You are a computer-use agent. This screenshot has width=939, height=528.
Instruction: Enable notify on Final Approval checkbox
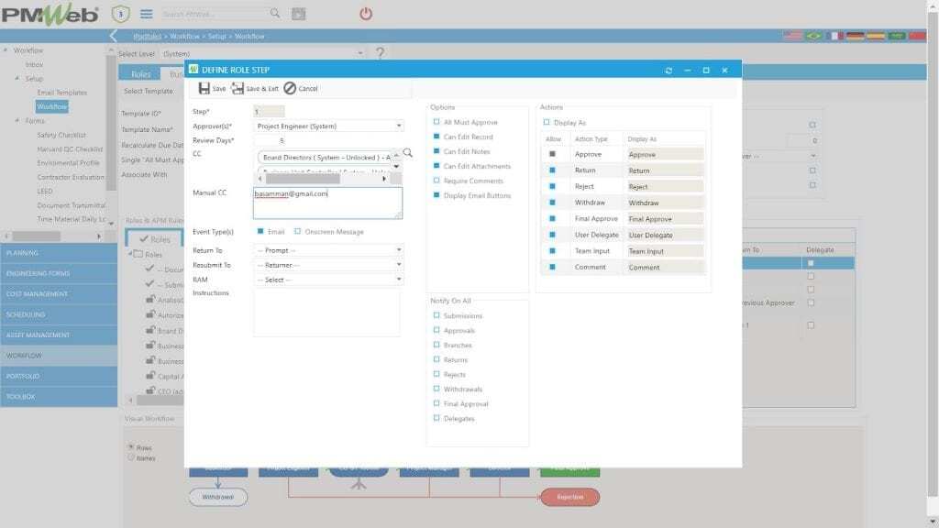click(436, 403)
